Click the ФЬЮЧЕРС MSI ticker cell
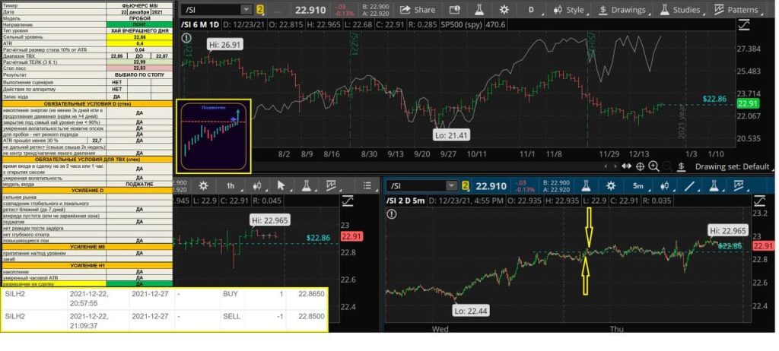 [x=140, y=5]
